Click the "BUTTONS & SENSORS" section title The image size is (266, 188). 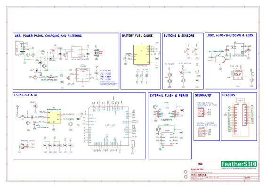pyautogui.click(x=179, y=36)
